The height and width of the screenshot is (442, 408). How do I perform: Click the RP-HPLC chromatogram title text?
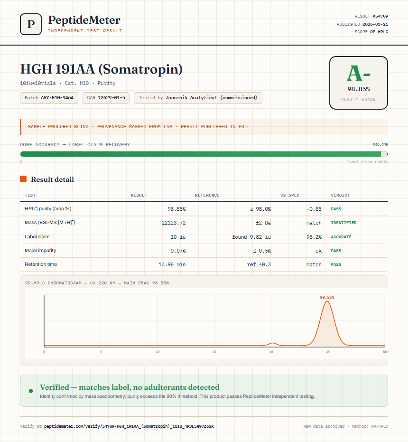(97, 283)
